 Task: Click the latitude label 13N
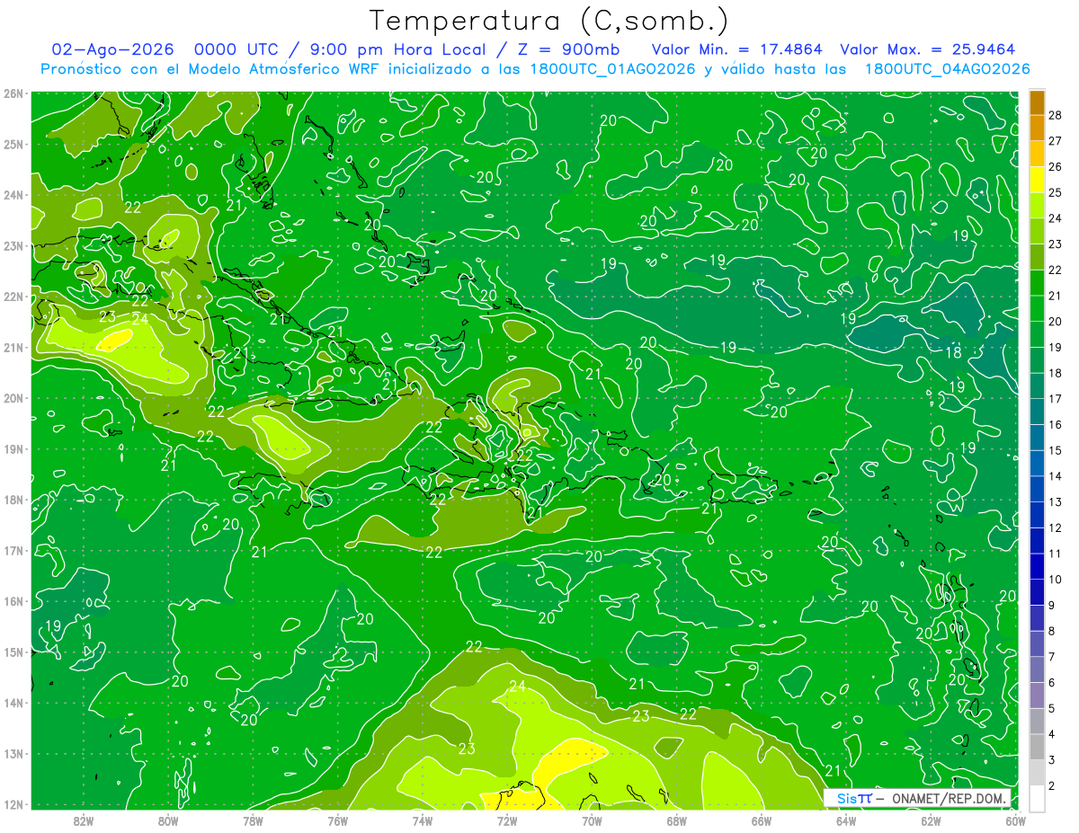pos(13,754)
